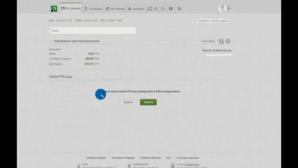Switch to the 'Мої платежі' tab

pyautogui.click(x=115, y=9)
